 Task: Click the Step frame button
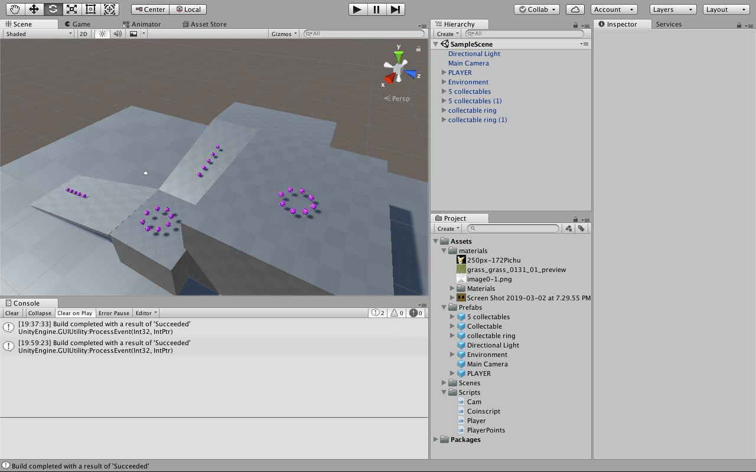(395, 9)
